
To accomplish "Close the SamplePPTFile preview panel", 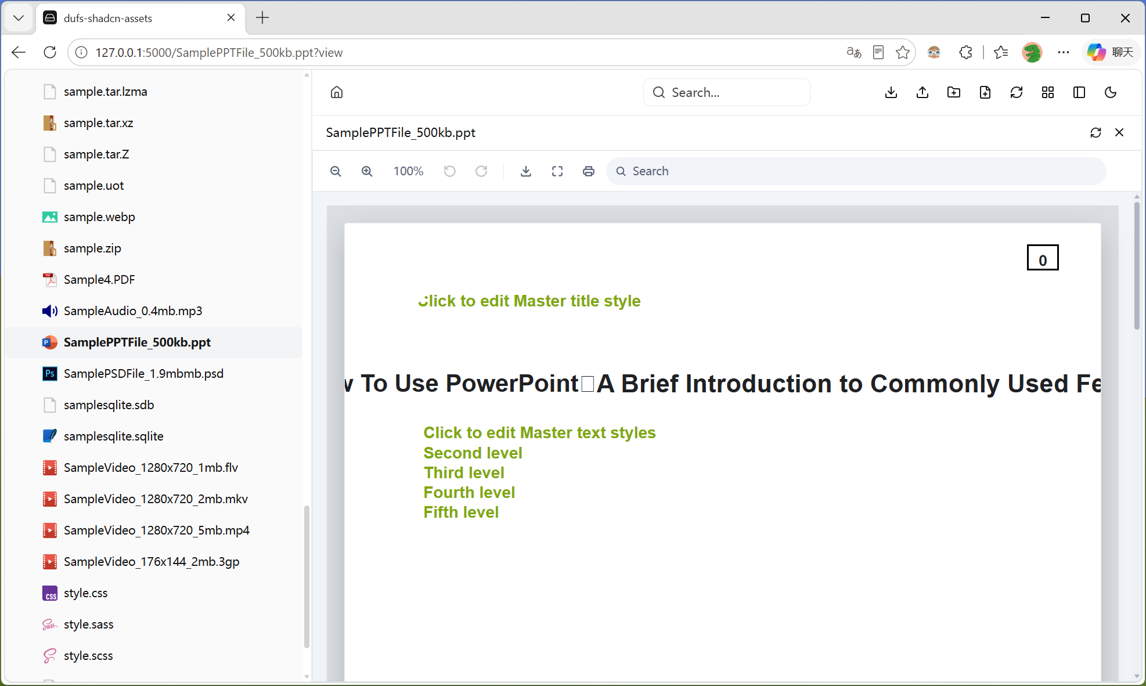I will [x=1119, y=132].
